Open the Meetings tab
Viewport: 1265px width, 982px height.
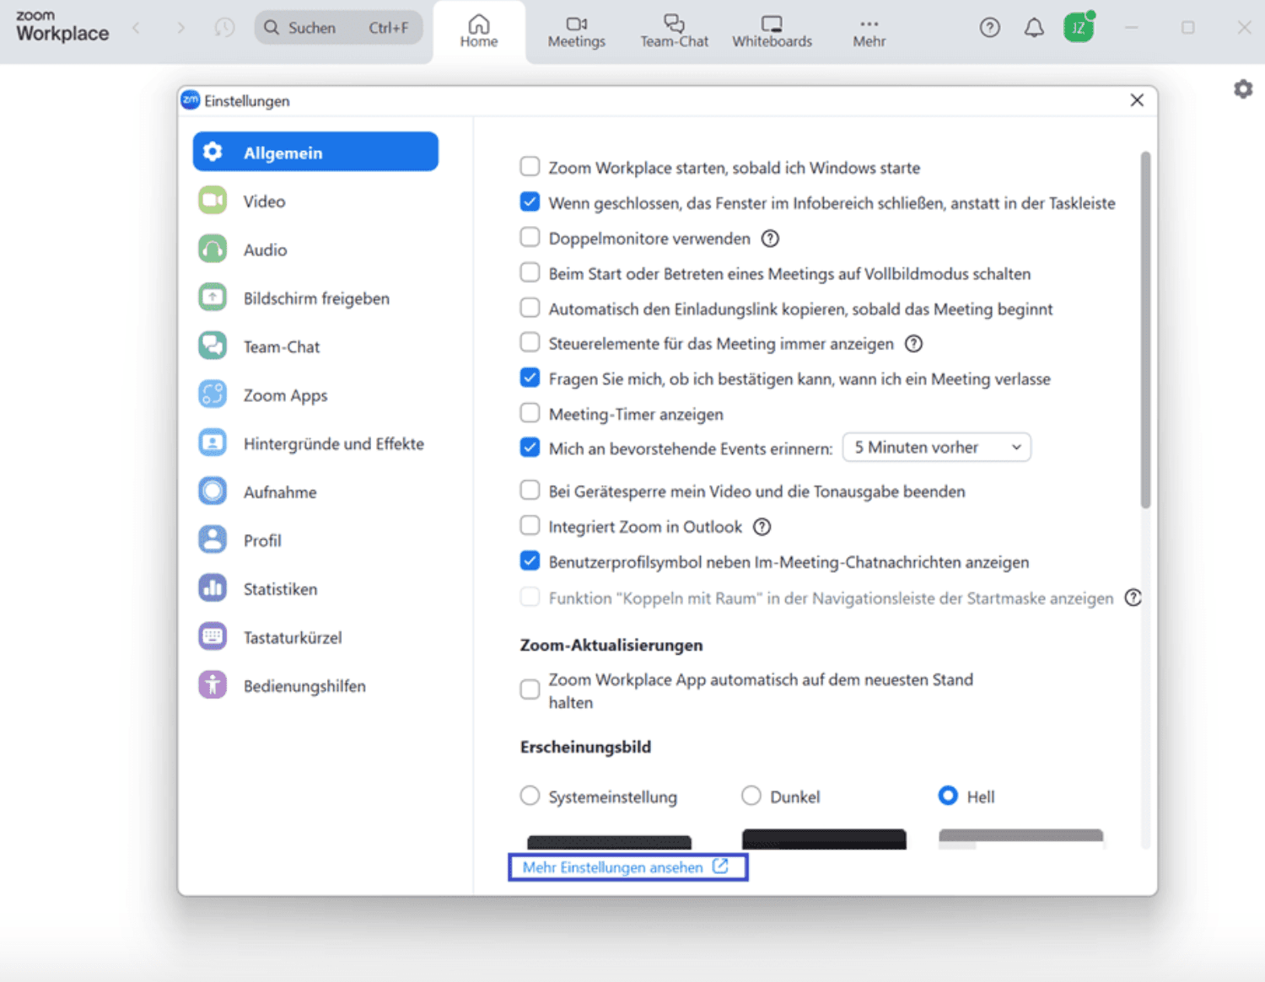tap(577, 31)
